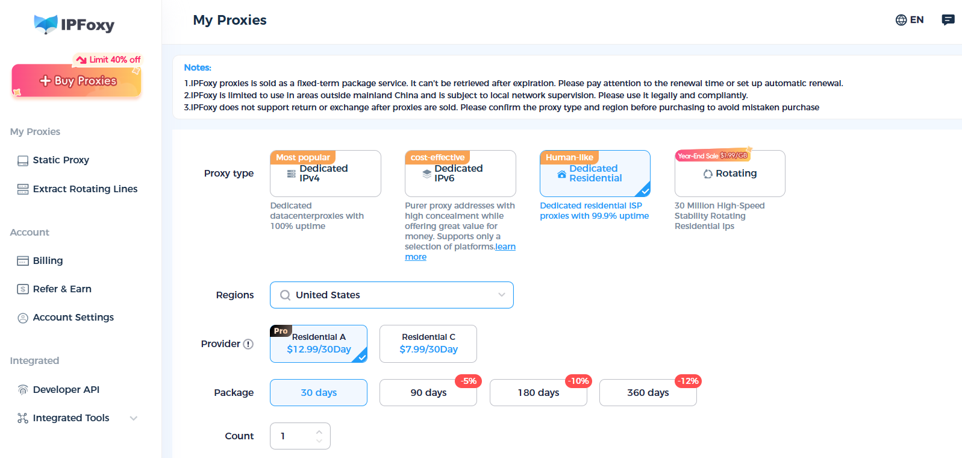Image resolution: width=962 pixels, height=458 pixels.
Task: Click the Buy Proxies button
Action: (x=77, y=81)
